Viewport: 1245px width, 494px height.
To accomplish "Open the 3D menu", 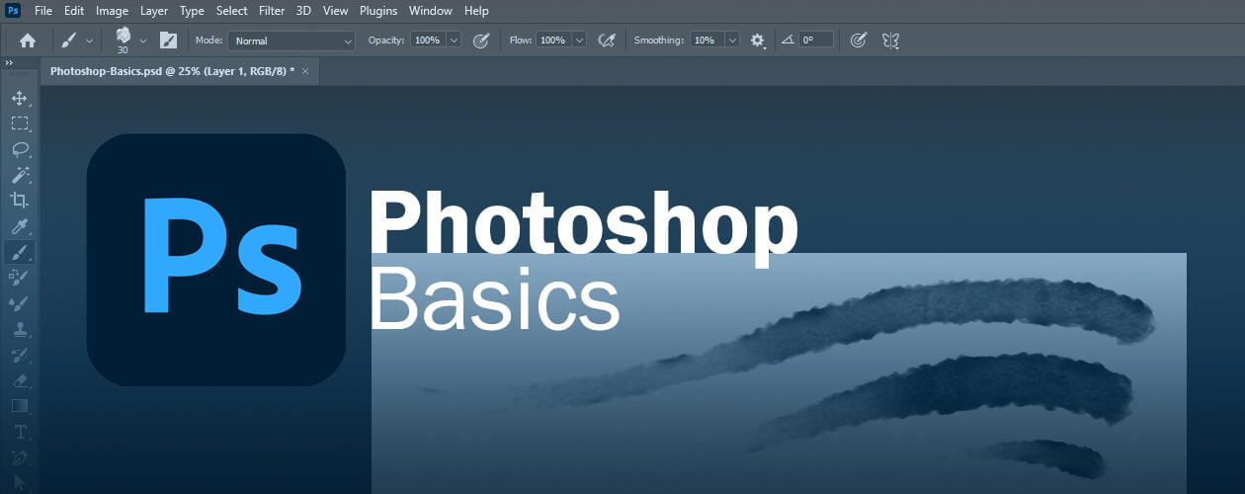I will [304, 11].
